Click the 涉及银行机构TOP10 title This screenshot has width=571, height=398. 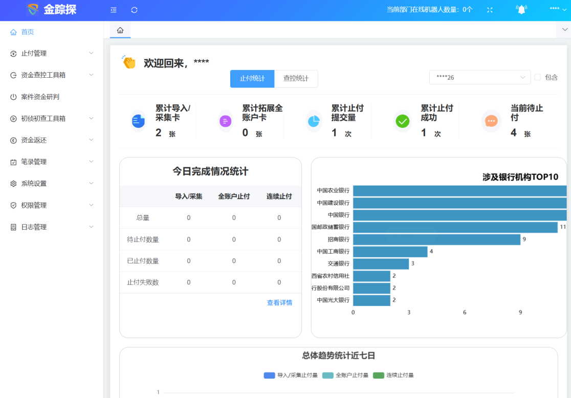520,177
